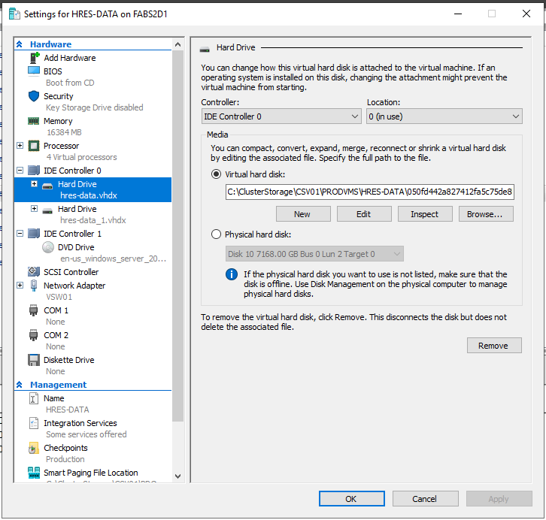Select the Virtual hard disk radio button

217,174
